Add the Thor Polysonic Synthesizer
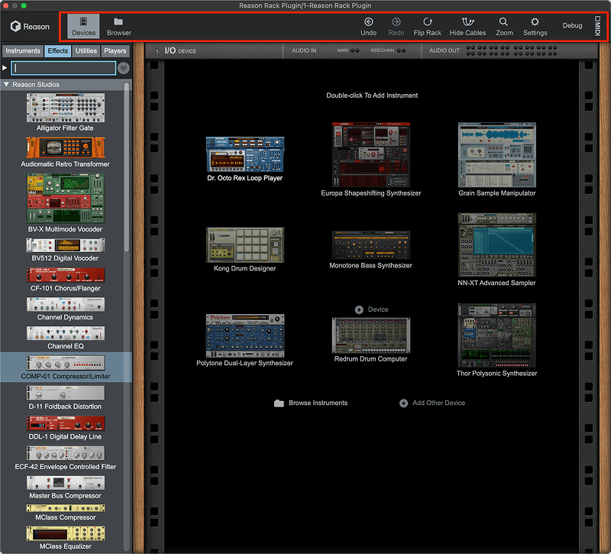 coord(497,340)
